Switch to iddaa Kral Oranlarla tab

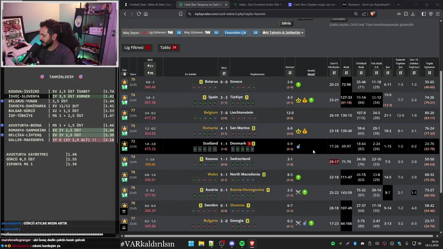tap(257, 4)
